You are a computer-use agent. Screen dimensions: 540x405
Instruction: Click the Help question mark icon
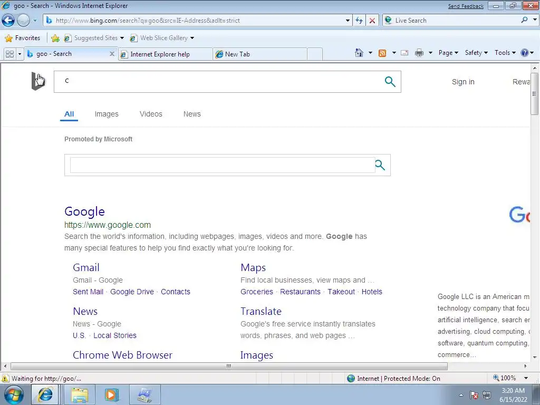pyautogui.click(x=525, y=53)
